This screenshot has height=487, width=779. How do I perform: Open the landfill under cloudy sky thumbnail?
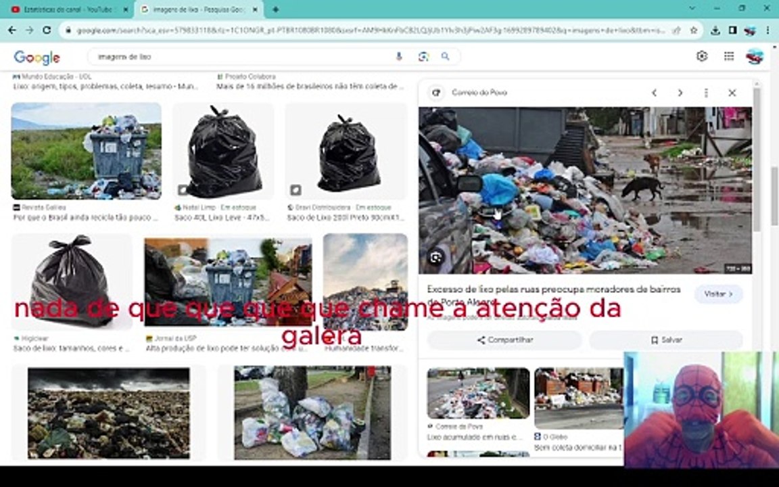pyautogui.click(x=365, y=282)
